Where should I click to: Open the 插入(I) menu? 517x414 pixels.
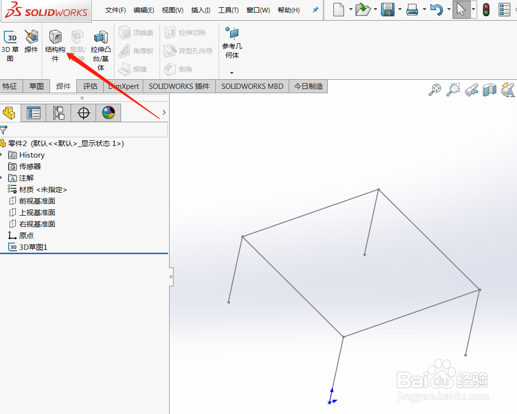200,10
